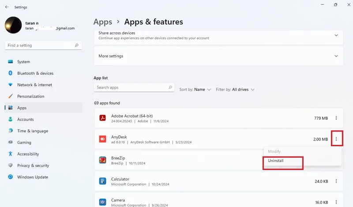Open three-dot menu for Calculator

pos(336,181)
